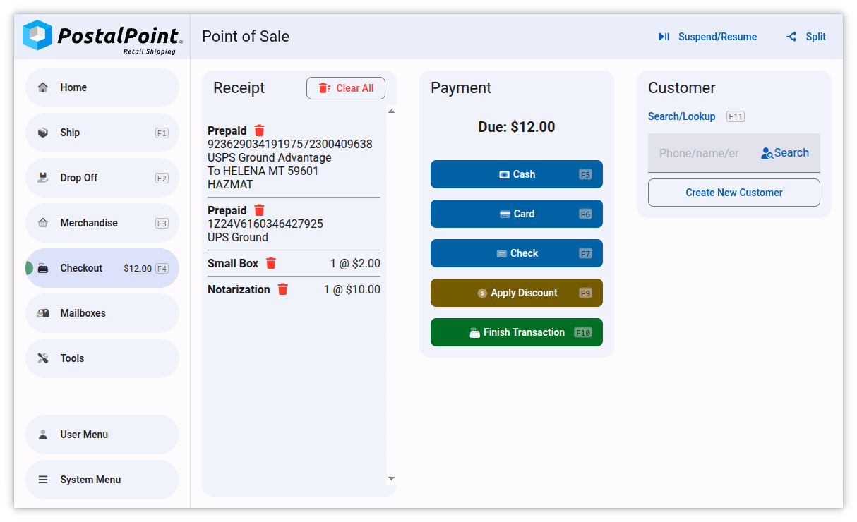Click the trash icon next to USPS Prepaid
857x522 pixels.
[x=259, y=130]
